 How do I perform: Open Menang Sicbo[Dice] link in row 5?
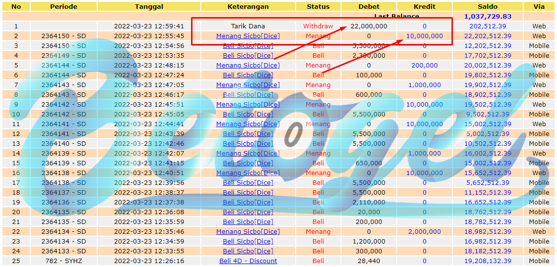point(248,66)
